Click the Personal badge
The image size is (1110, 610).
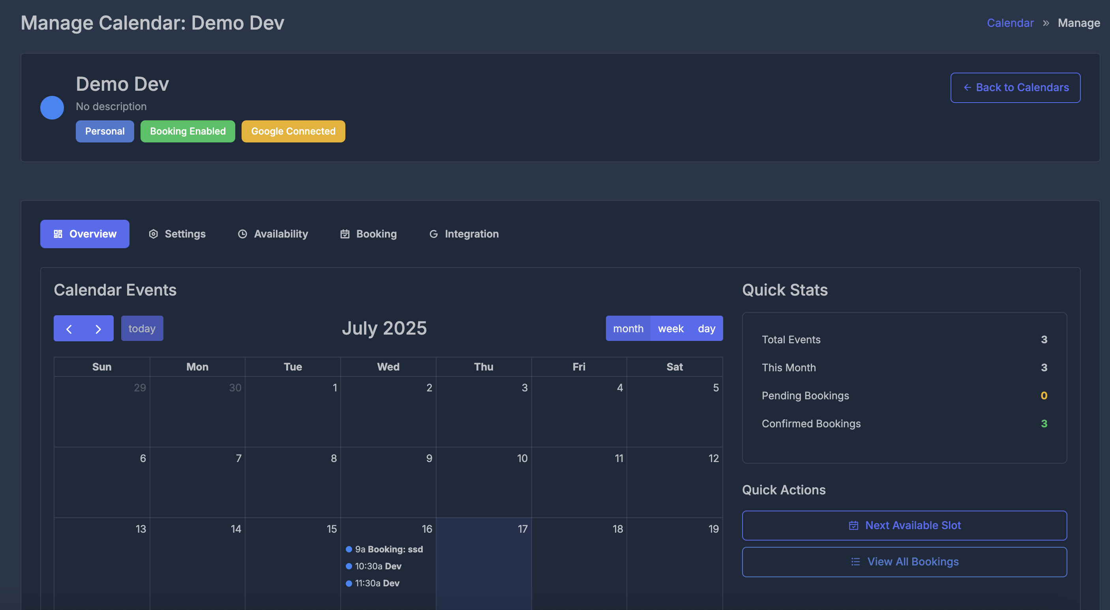pyautogui.click(x=105, y=131)
